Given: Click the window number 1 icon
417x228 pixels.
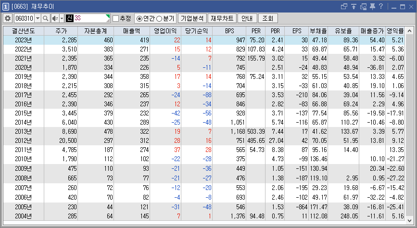Looking at the screenshot, I should 6,7.
